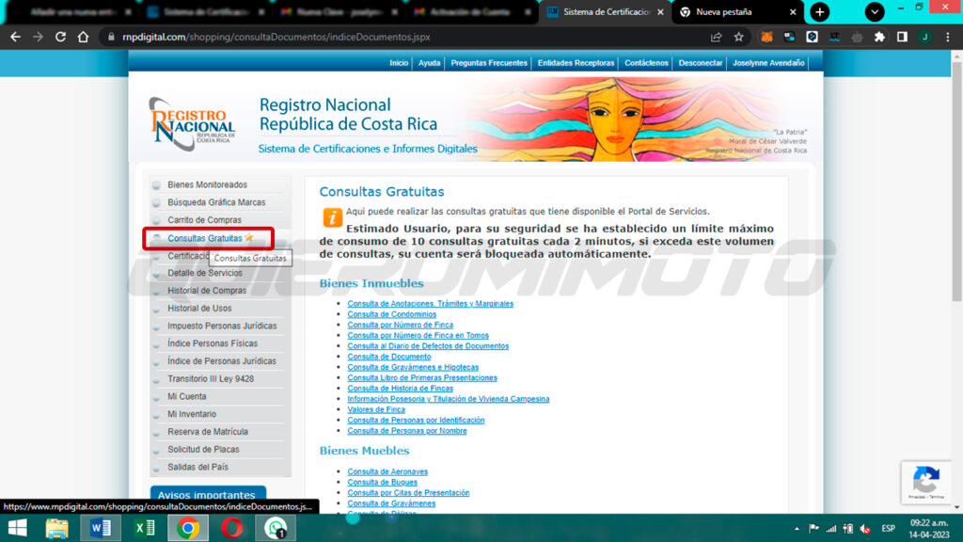This screenshot has width=963, height=542.
Task: Open the Joselynne Avendaño user link
Action: tap(768, 63)
